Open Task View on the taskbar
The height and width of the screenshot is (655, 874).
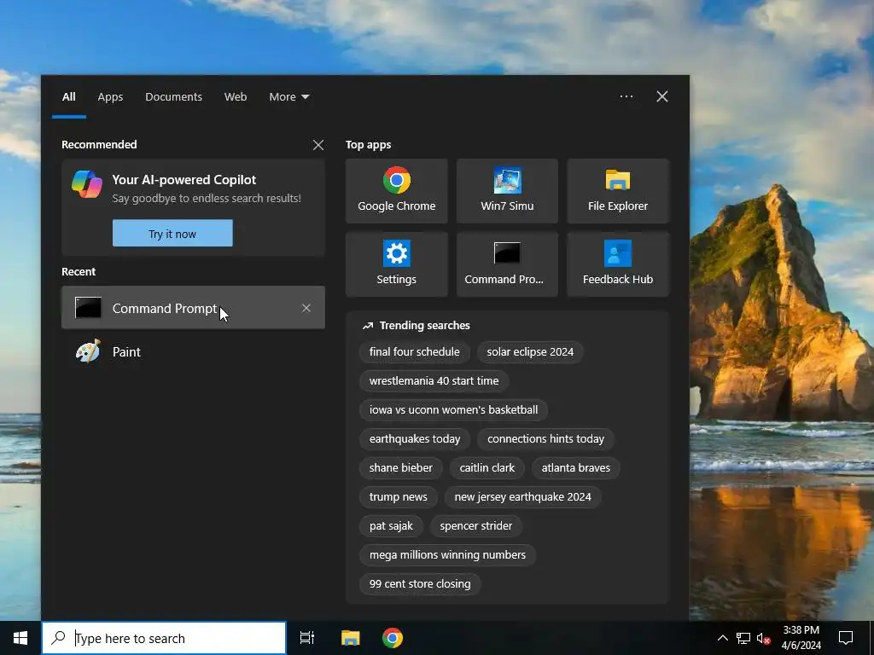pyautogui.click(x=307, y=638)
